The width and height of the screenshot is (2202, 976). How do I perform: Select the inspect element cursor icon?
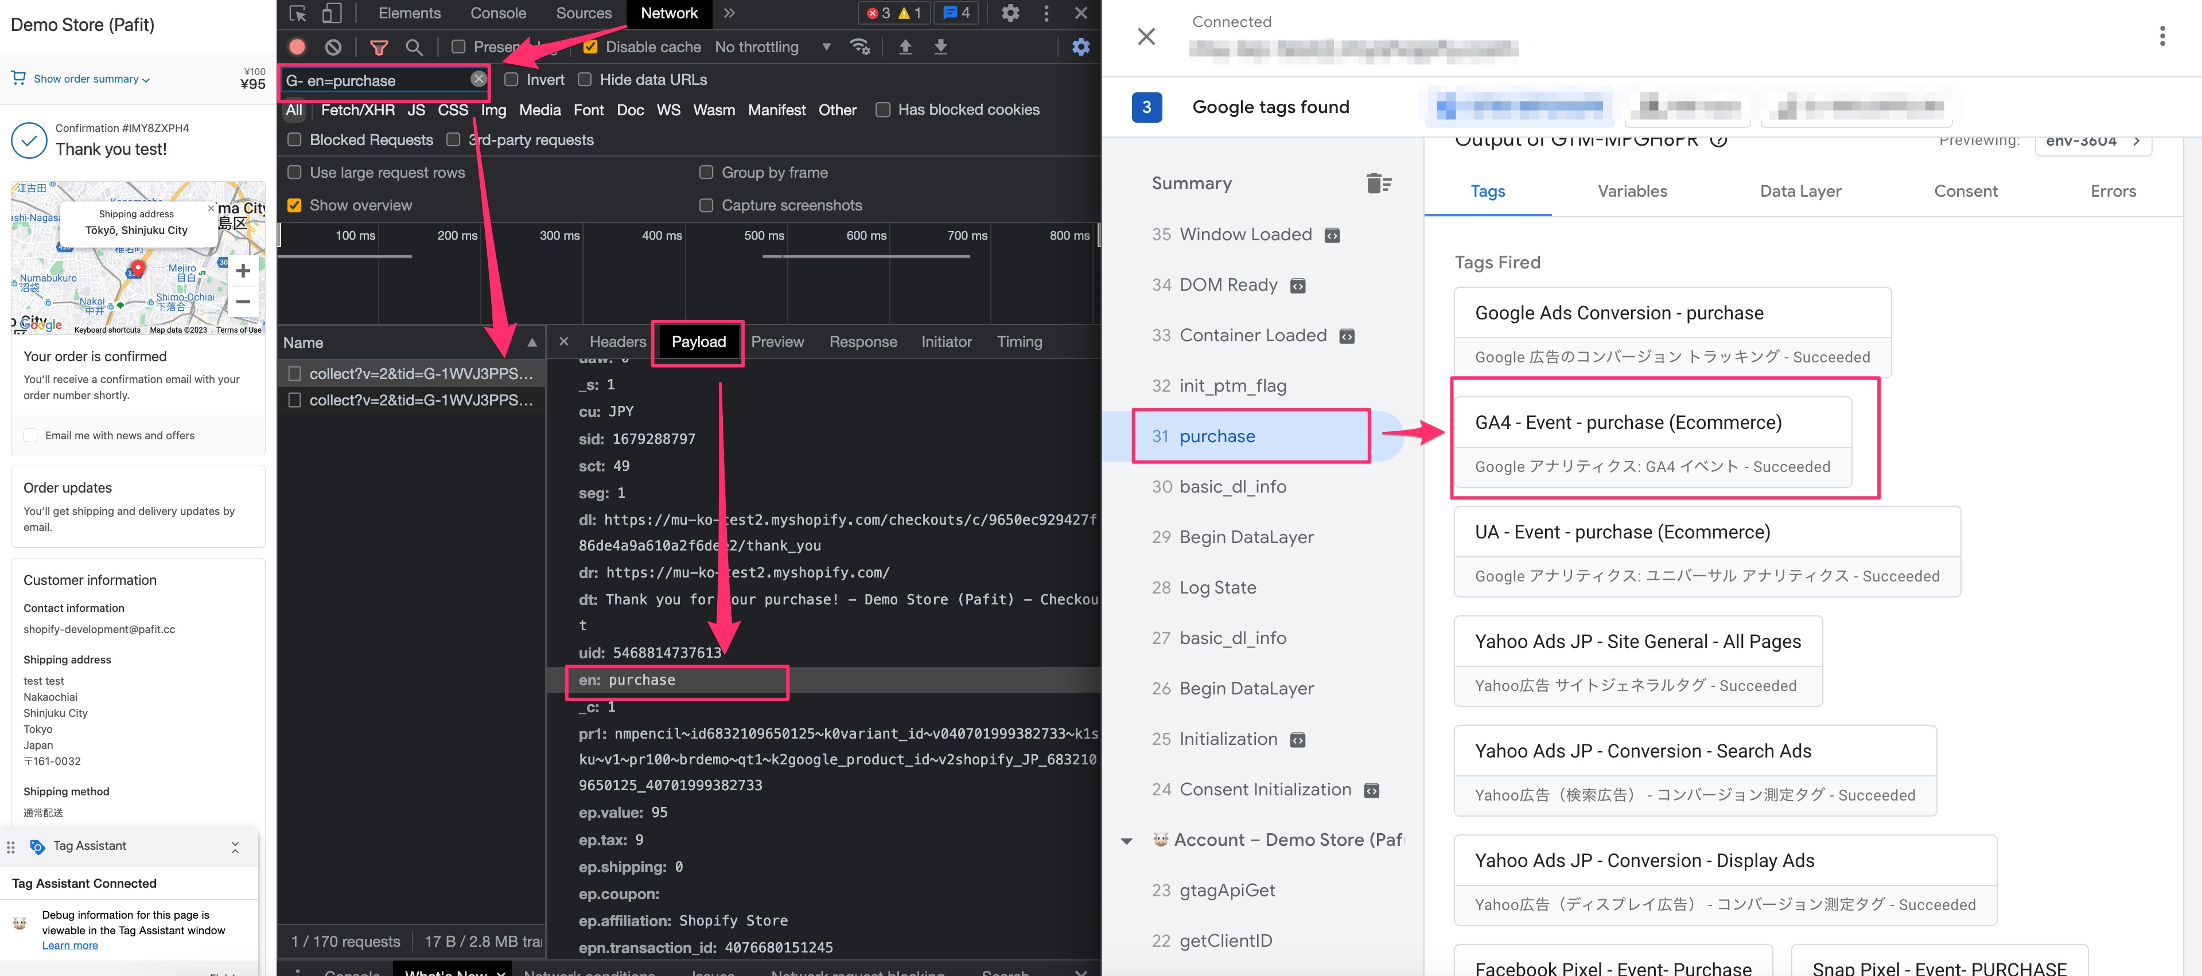point(297,13)
